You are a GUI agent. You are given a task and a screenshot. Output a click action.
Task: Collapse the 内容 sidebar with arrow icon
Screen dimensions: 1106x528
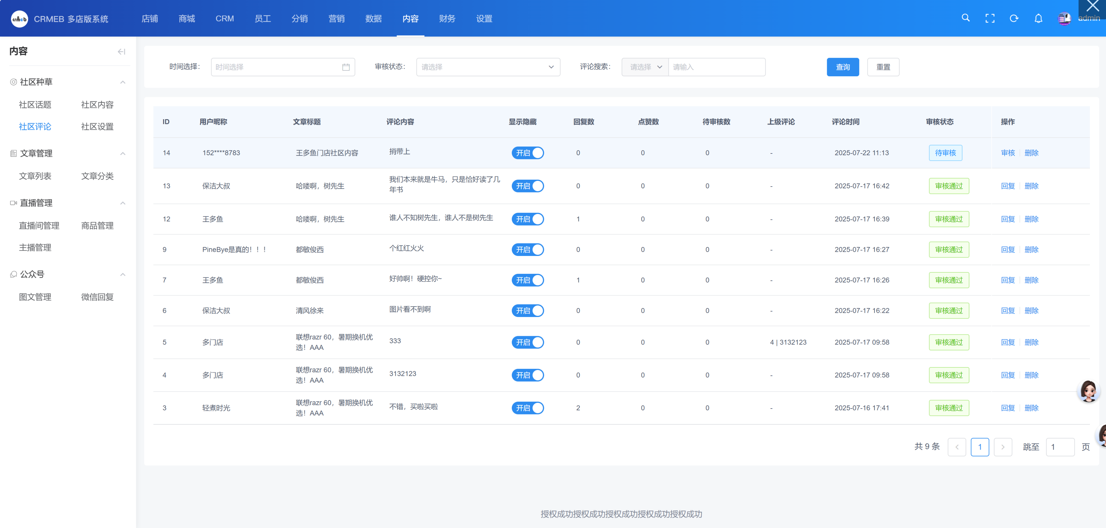[121, 52]
